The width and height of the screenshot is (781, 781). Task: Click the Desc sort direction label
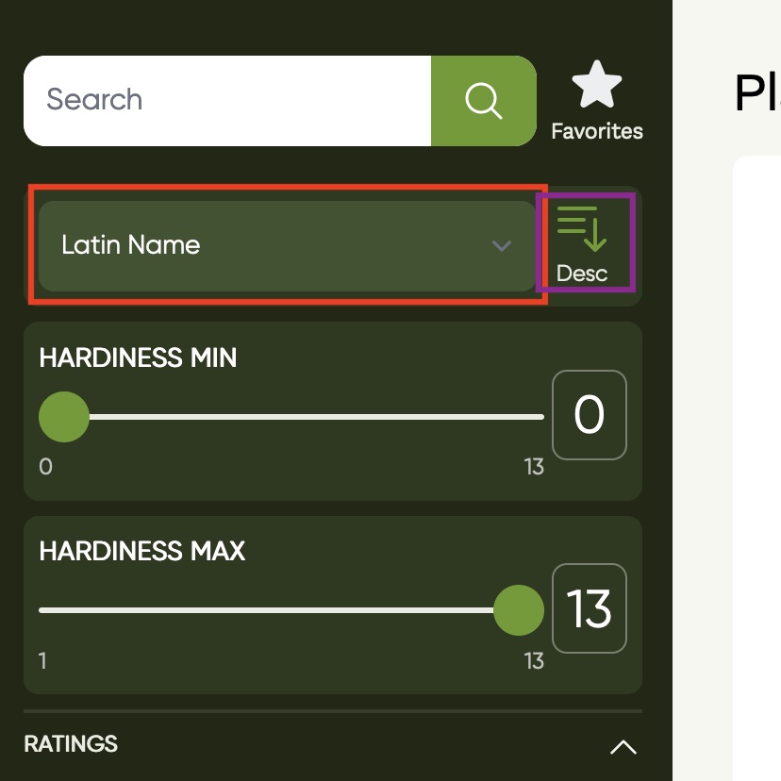click(582, 274)
